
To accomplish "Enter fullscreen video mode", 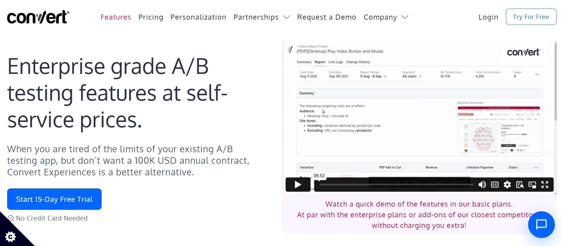I will tap(545, 185).
